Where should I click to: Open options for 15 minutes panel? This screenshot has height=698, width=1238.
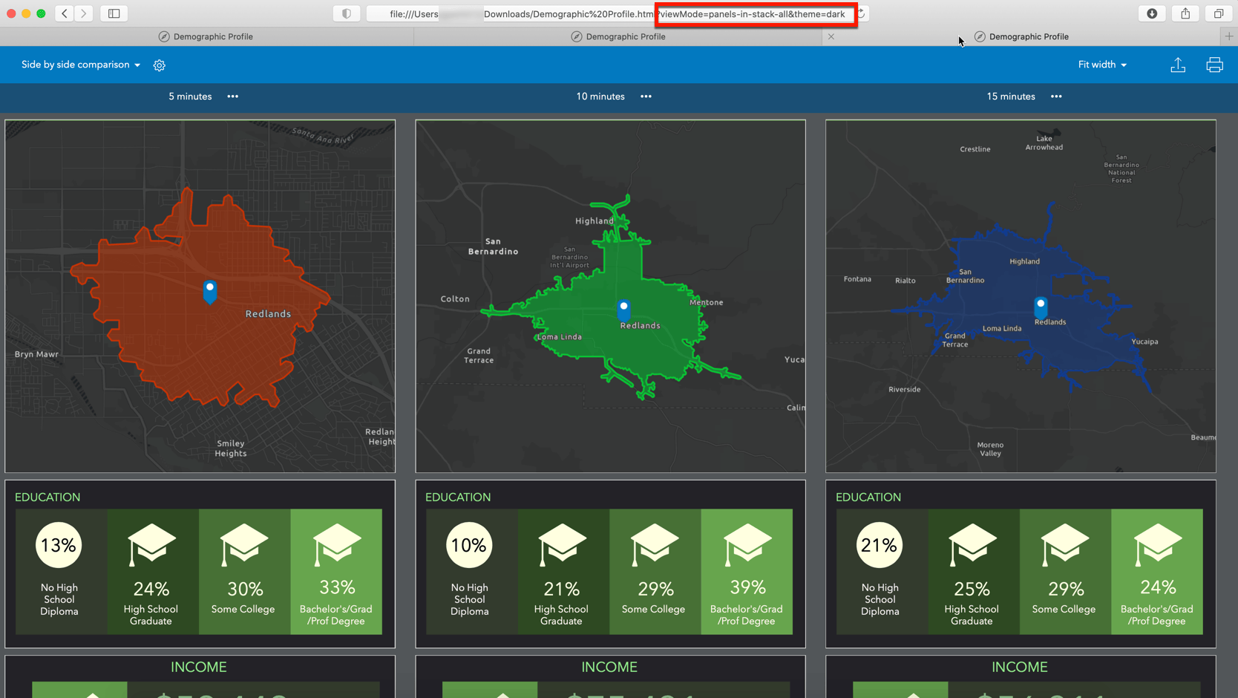click(x=1056, y=97)
